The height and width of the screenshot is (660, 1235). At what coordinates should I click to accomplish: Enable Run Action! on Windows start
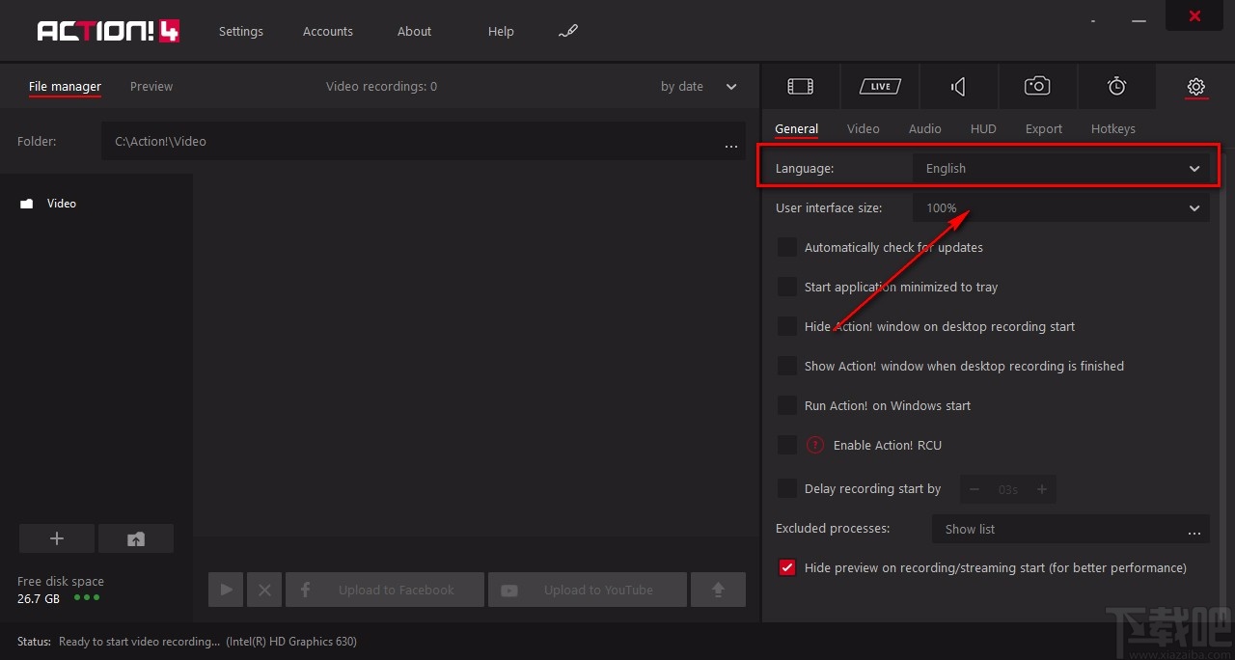(x=787, y=405)
